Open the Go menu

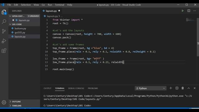pos(43,5)
